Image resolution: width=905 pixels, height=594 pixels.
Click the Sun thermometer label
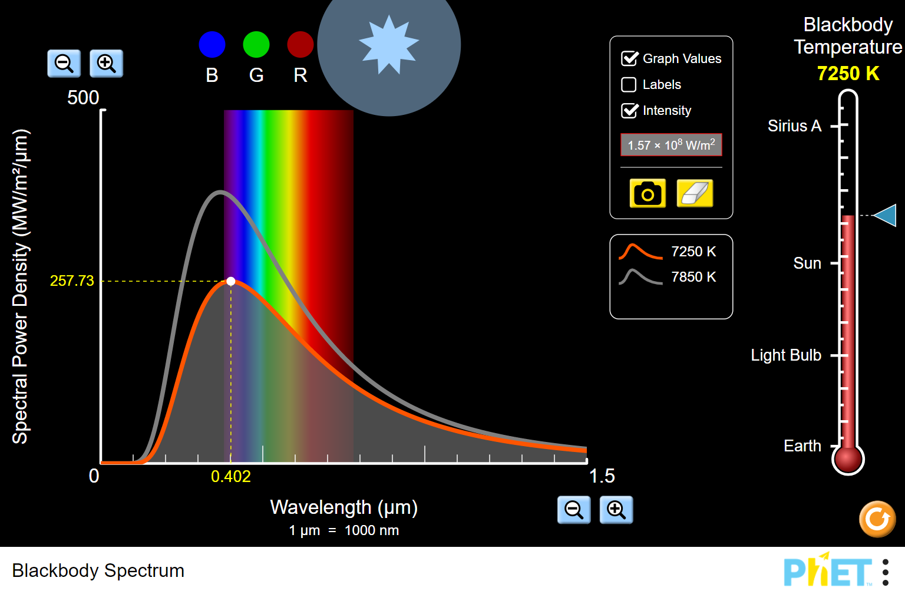pyautogui.click(x=807, y=263)
